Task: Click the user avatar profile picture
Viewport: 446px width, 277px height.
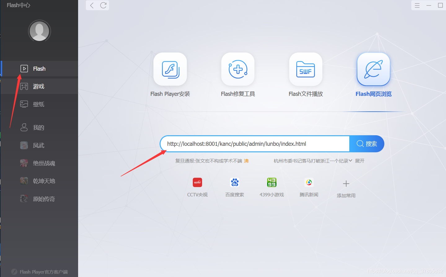Action: (39, 31)
